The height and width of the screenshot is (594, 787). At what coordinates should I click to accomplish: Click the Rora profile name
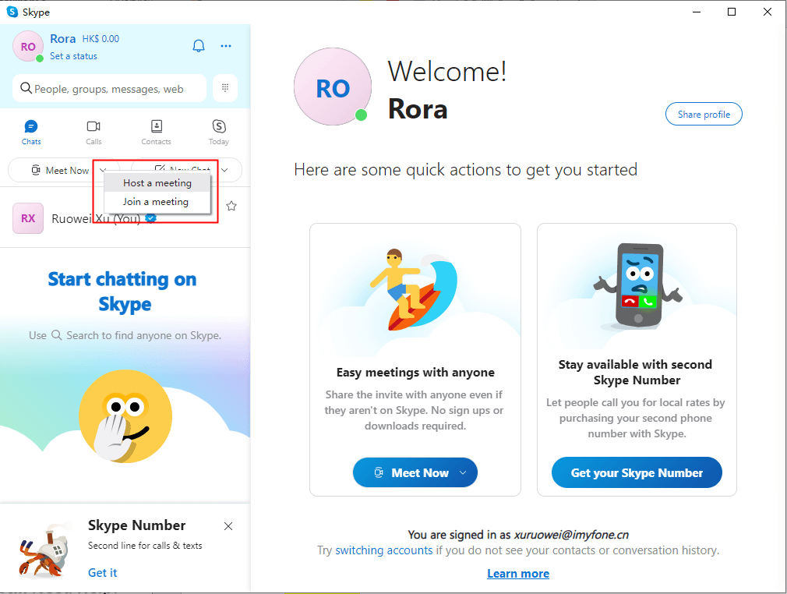[x=63, y=39]
